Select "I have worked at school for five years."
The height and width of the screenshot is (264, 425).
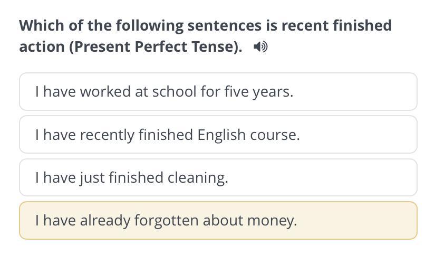[x=218, y=92]
